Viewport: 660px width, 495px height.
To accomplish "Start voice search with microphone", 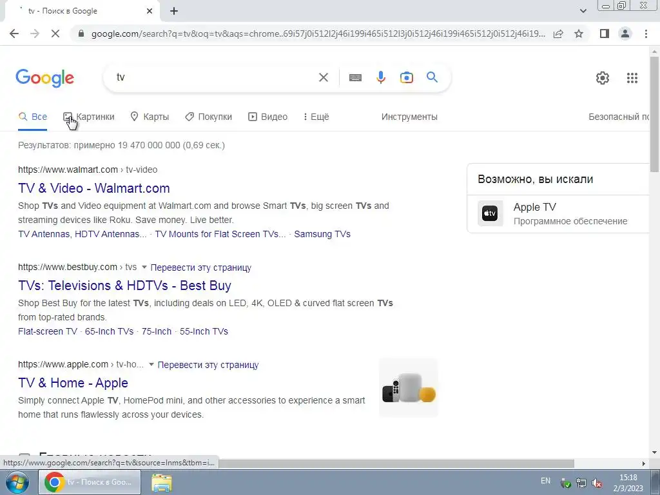I will [381, 77].
